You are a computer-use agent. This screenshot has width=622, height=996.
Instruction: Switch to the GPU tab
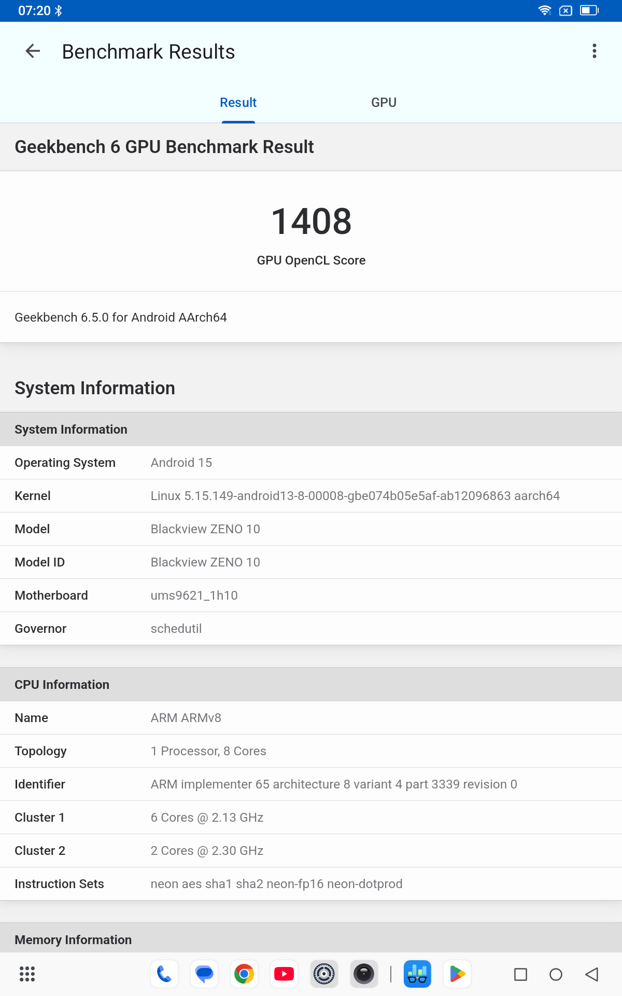point(384,103)
